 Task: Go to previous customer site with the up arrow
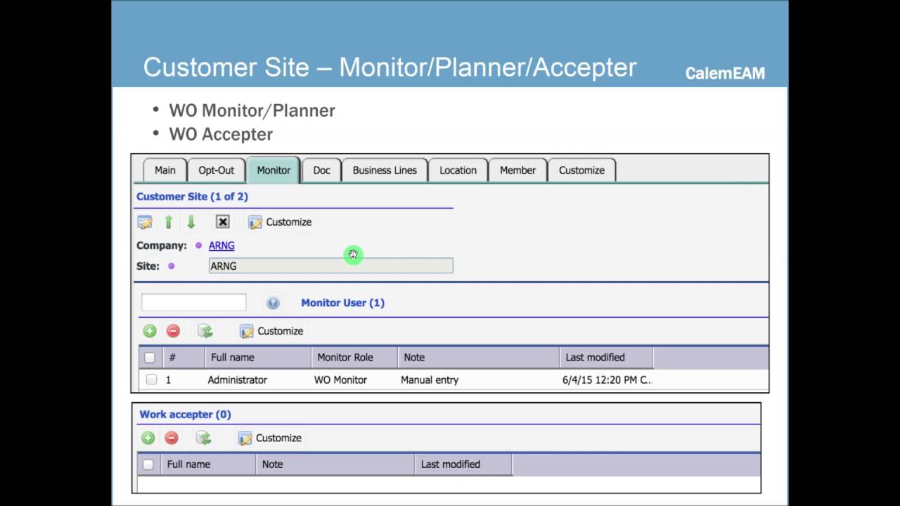point(168,222)
